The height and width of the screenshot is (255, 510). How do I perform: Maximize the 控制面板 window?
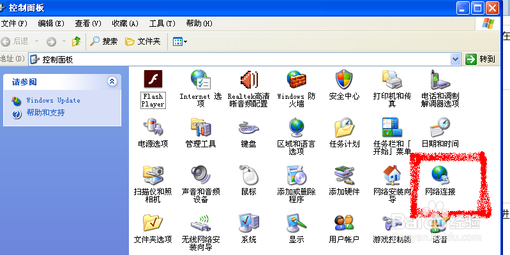(478, 8)
